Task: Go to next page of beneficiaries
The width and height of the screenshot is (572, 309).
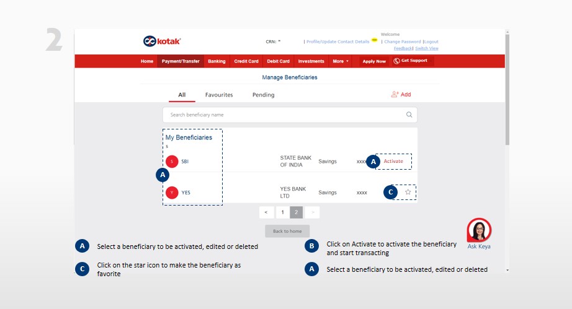Action: click(312, 212)
